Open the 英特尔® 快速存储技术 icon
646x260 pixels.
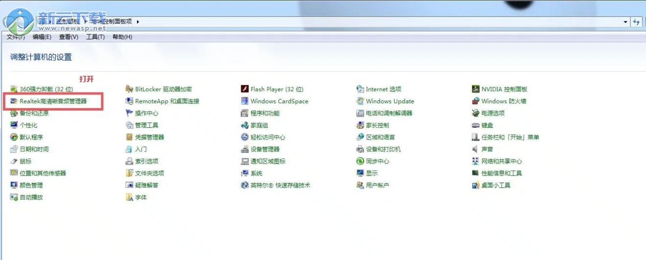pos(245,185)
